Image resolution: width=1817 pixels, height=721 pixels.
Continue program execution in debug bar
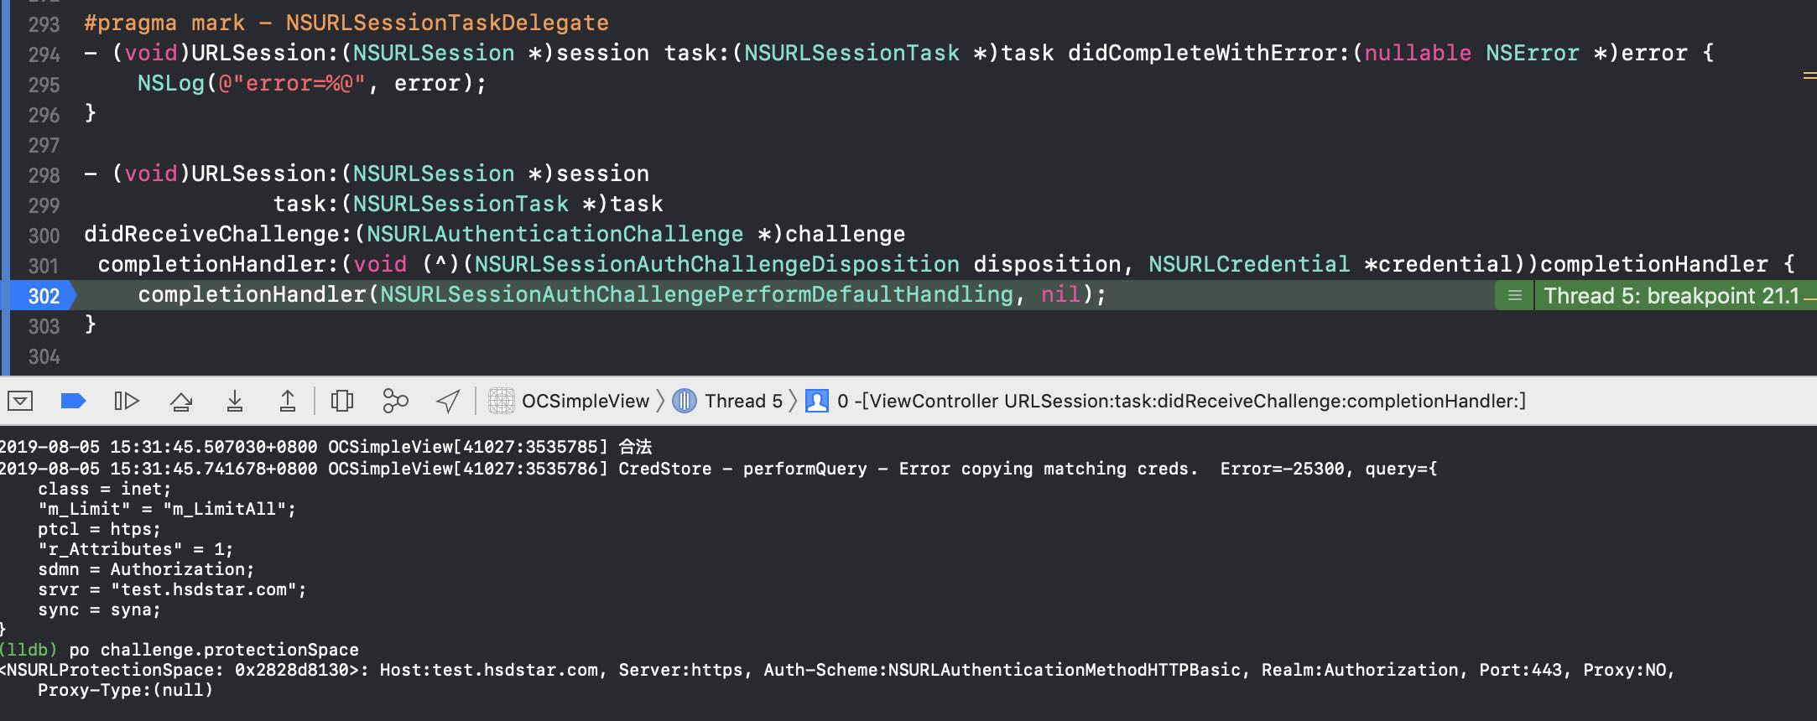click(x=126, y=401)
